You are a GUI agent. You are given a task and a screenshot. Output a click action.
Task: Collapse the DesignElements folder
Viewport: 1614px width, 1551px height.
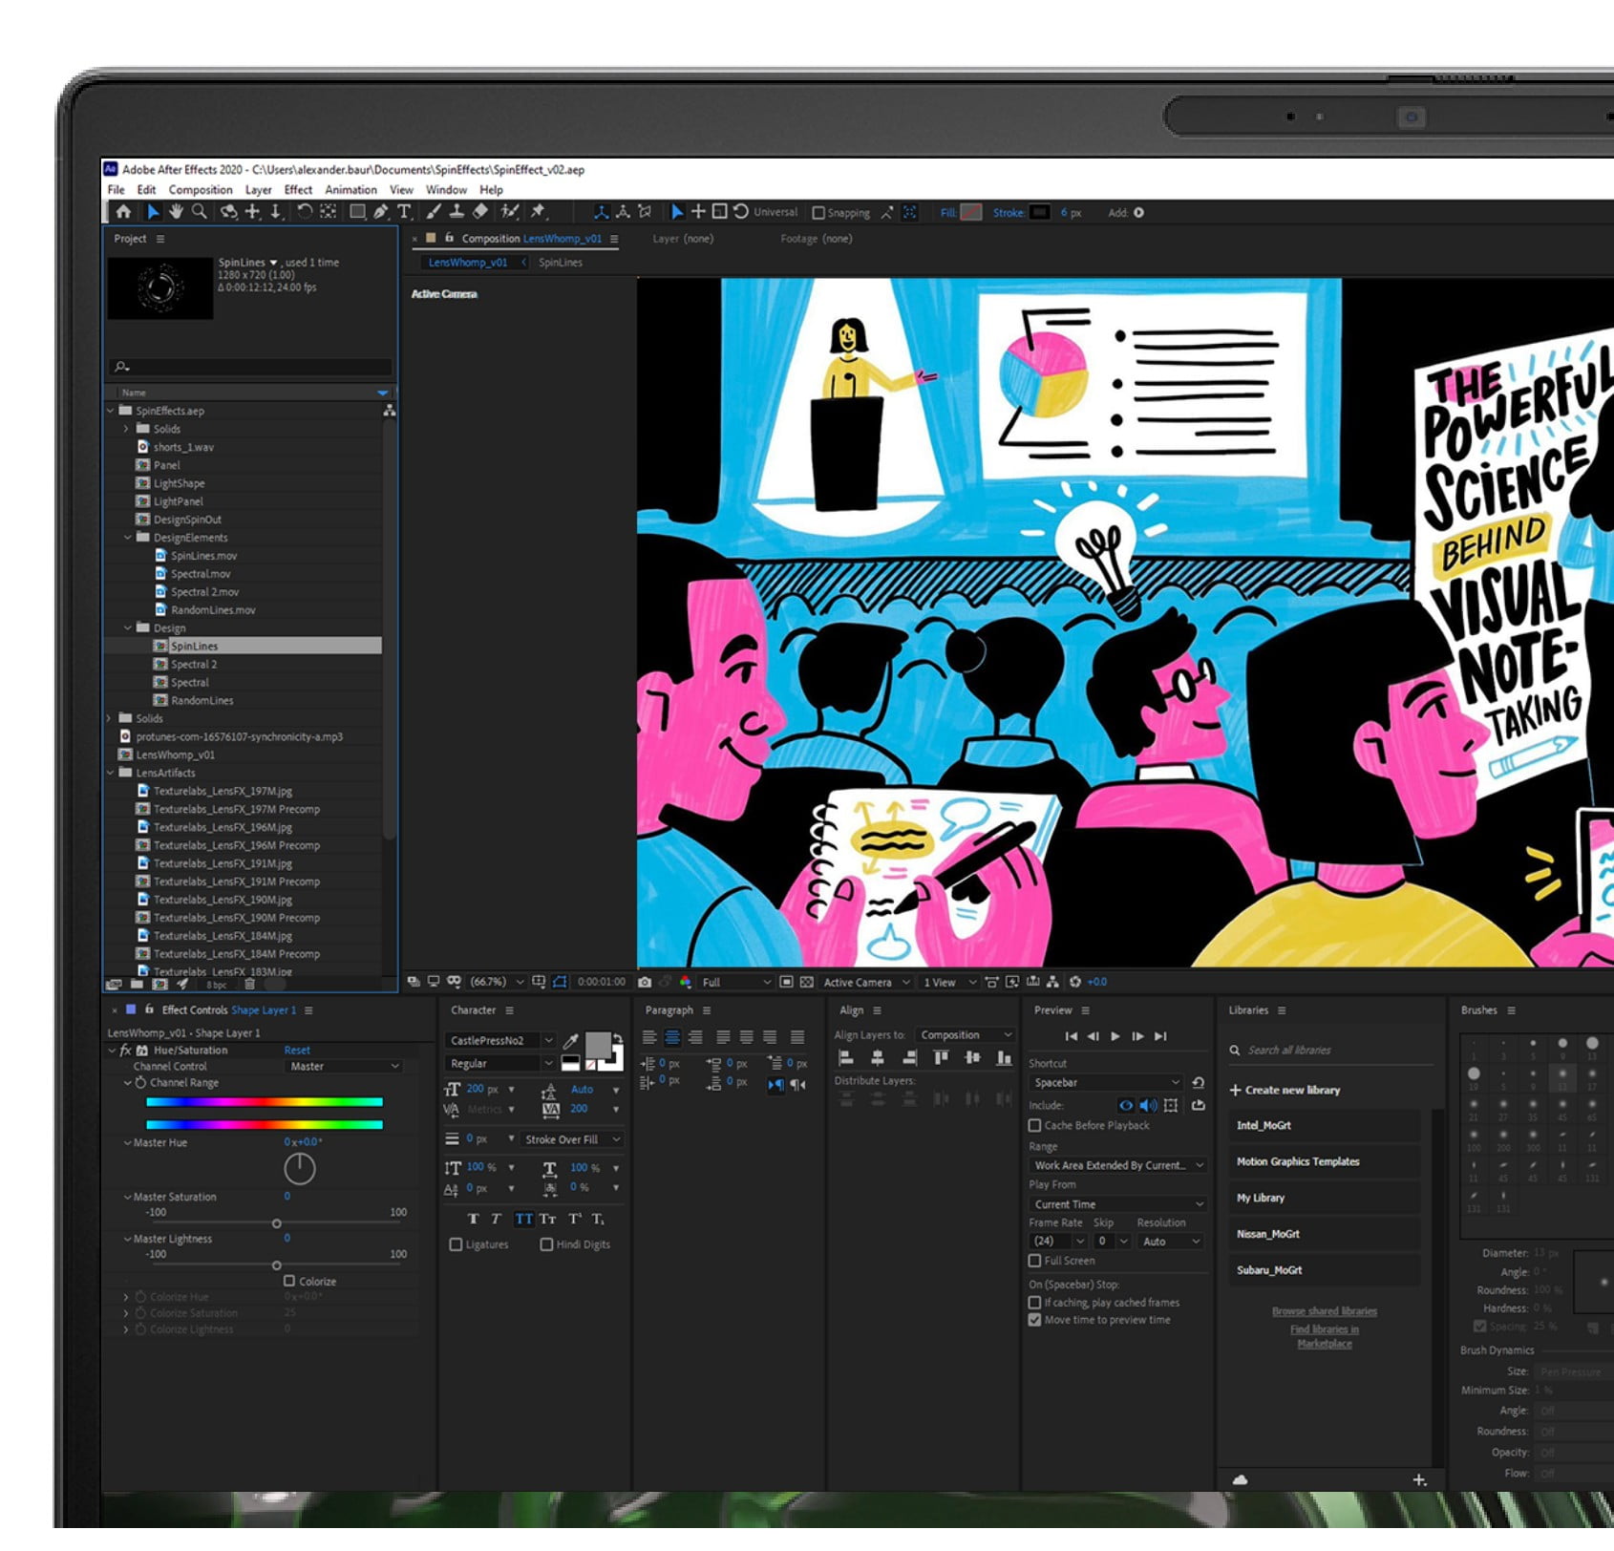[128, 538]
